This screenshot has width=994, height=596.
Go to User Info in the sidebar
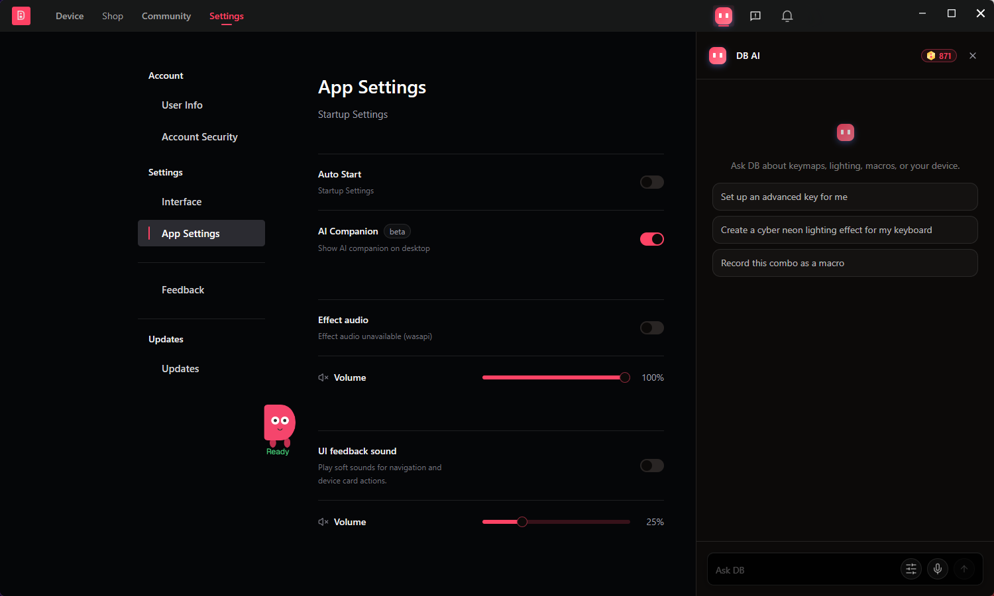tap(201, 105)
